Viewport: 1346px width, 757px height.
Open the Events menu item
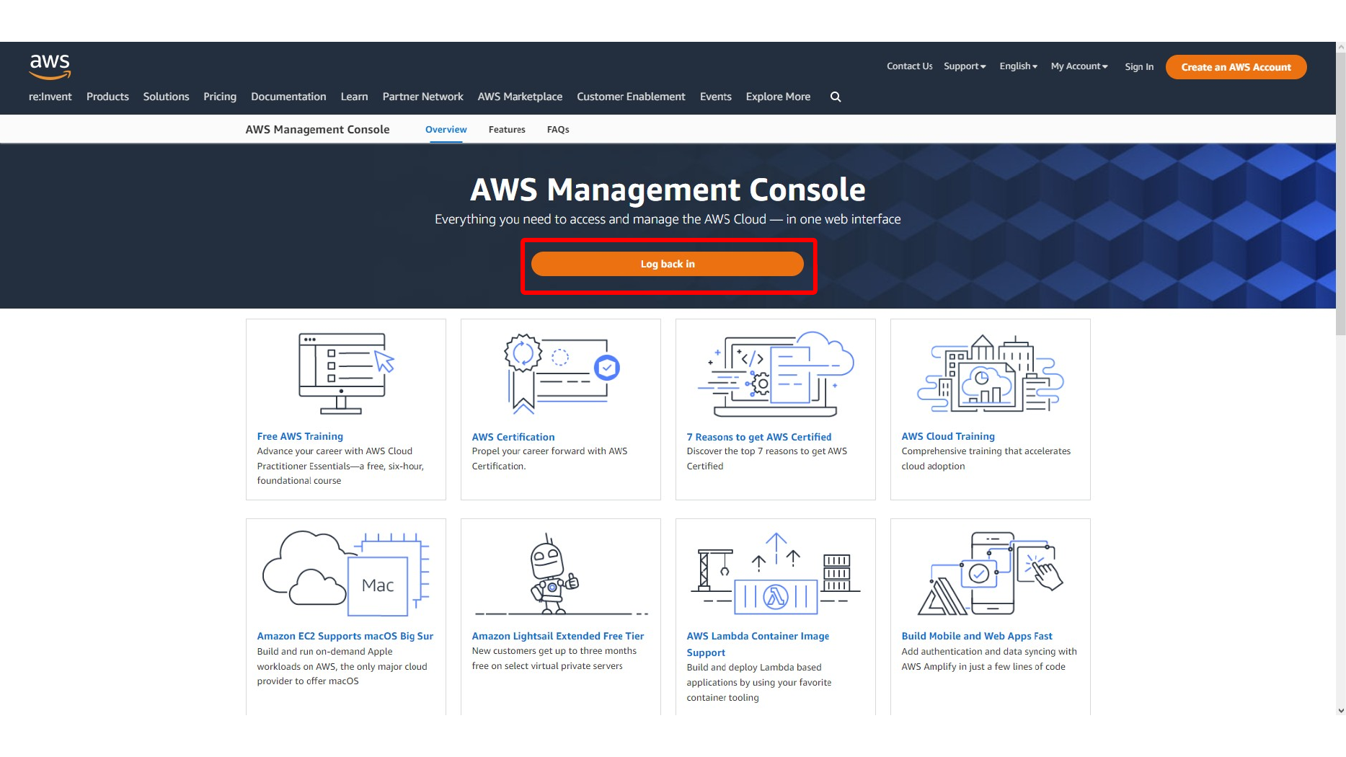click(715, 97)
